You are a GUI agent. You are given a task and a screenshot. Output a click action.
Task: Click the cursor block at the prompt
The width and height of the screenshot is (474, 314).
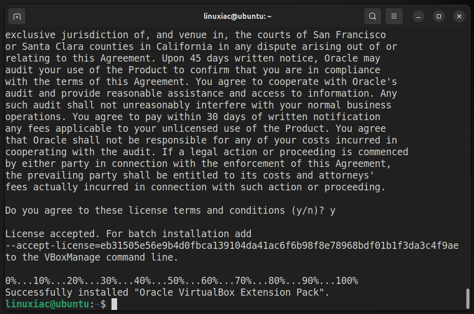click(114, 304)
